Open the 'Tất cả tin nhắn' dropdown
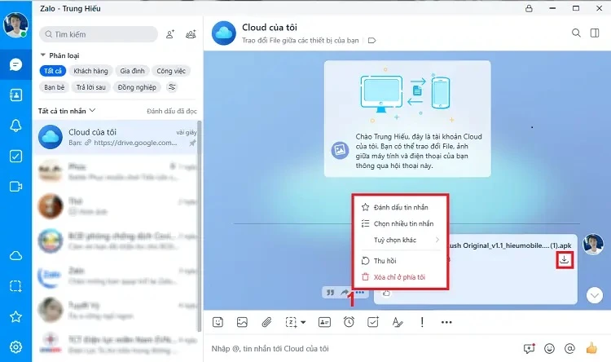611x362 pixels. [67, 110]
